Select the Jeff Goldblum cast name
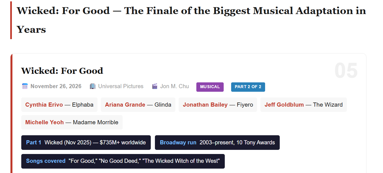This screenshot has height=173, width=383. (x=284, y=105)
